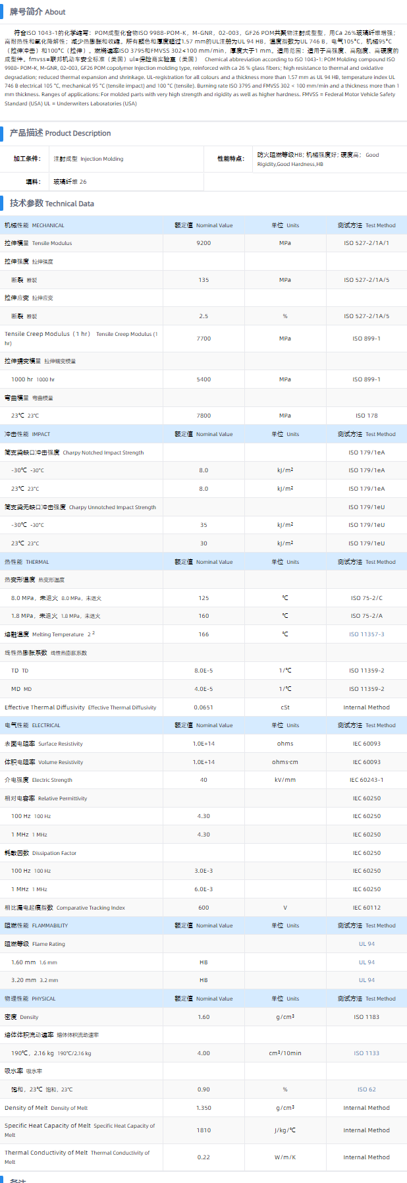Click the IEC 60243-1 test method cell
The image size is (407, 1183).
pos(366,780)
